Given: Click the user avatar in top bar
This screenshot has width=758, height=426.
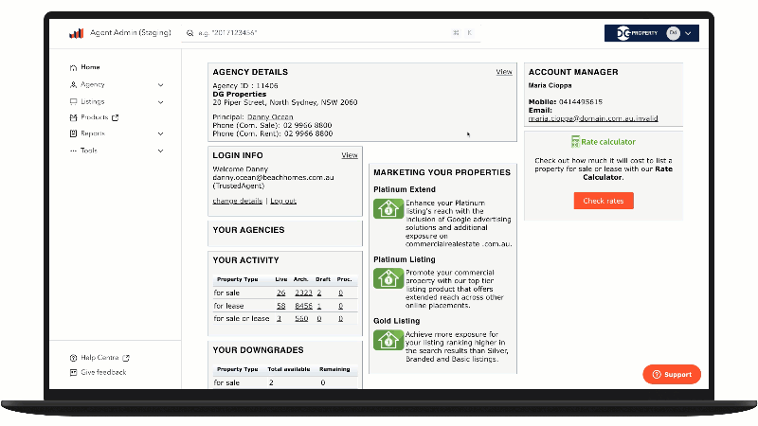Looking at the screenshot, I should 673,33.
